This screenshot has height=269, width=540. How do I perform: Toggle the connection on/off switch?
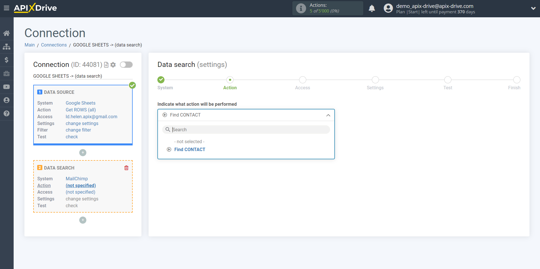(126, 65)
